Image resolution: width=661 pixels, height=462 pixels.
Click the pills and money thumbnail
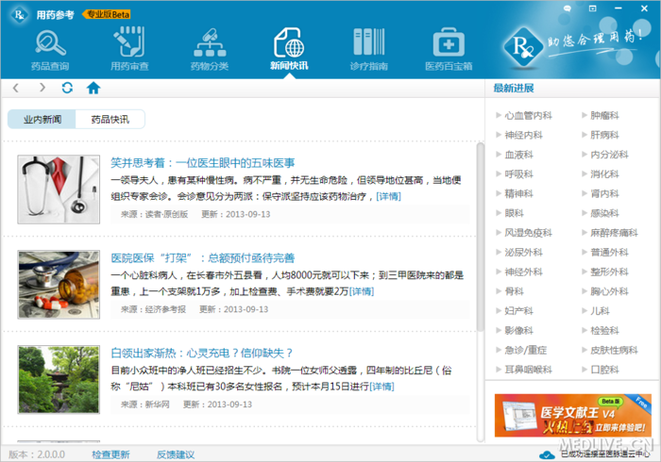click(59, 285)
